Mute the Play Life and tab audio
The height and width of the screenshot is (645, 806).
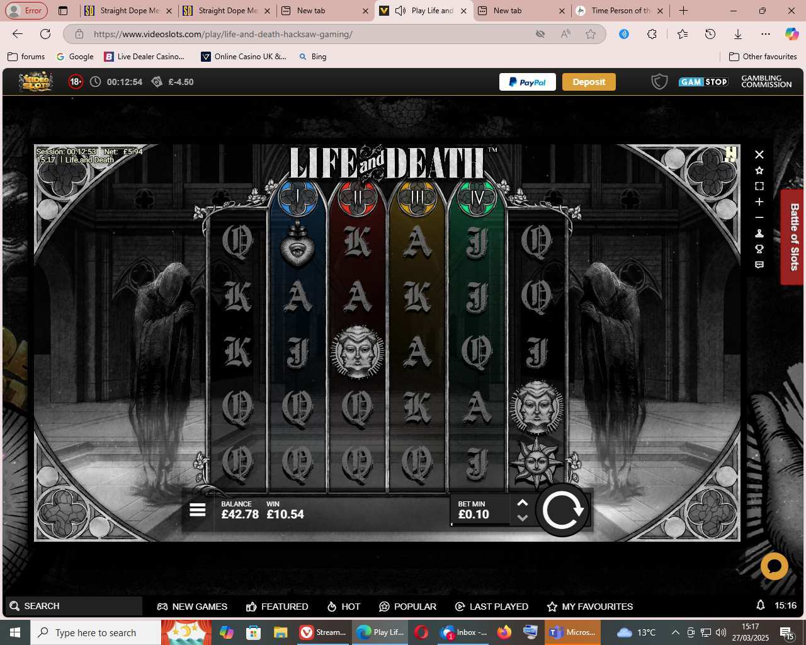coord(400,11)
